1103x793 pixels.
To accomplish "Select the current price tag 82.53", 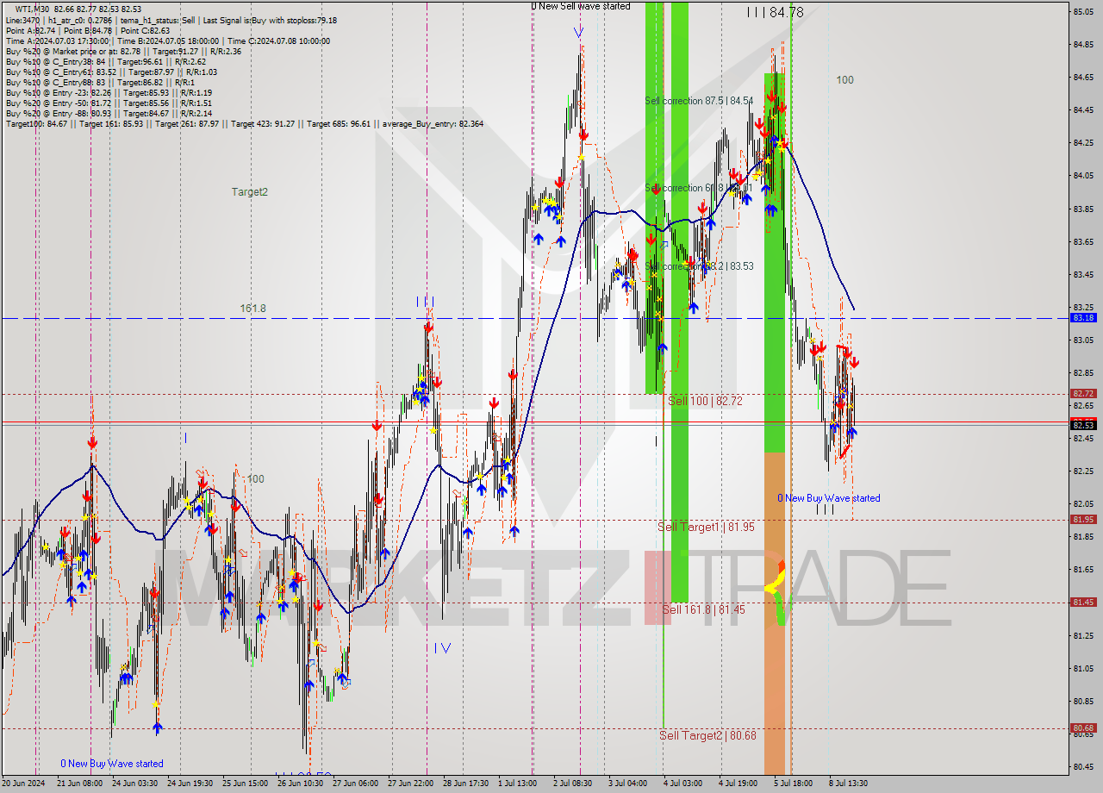I will click(1084, 424).
